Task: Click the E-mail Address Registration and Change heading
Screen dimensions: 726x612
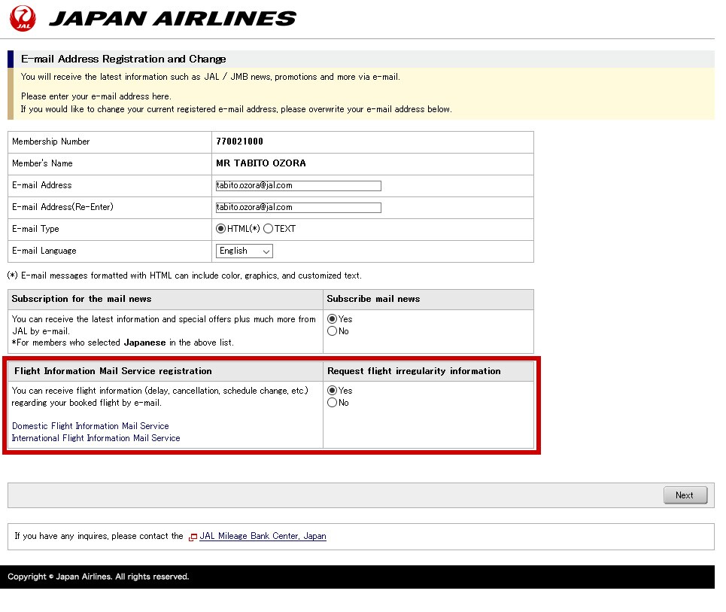Action: 123,59
